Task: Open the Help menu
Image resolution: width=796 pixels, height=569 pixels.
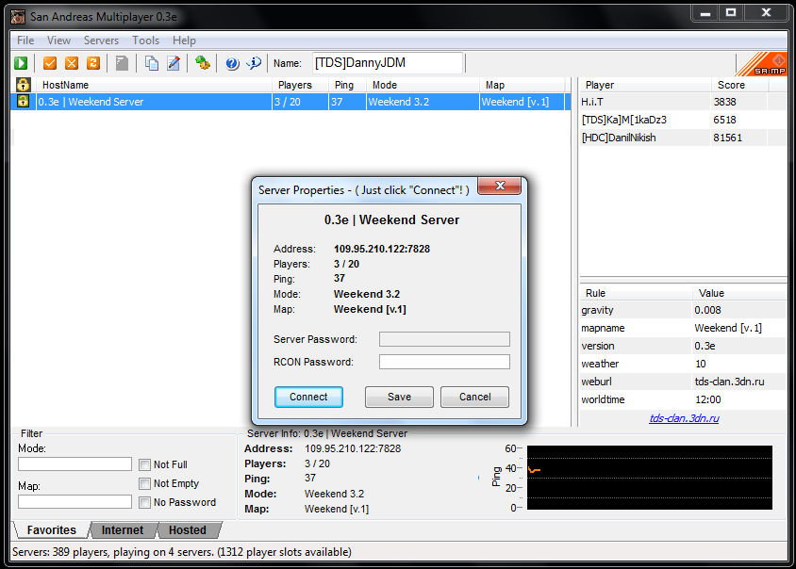Action: pyautogui.click(x=184, y=41)
